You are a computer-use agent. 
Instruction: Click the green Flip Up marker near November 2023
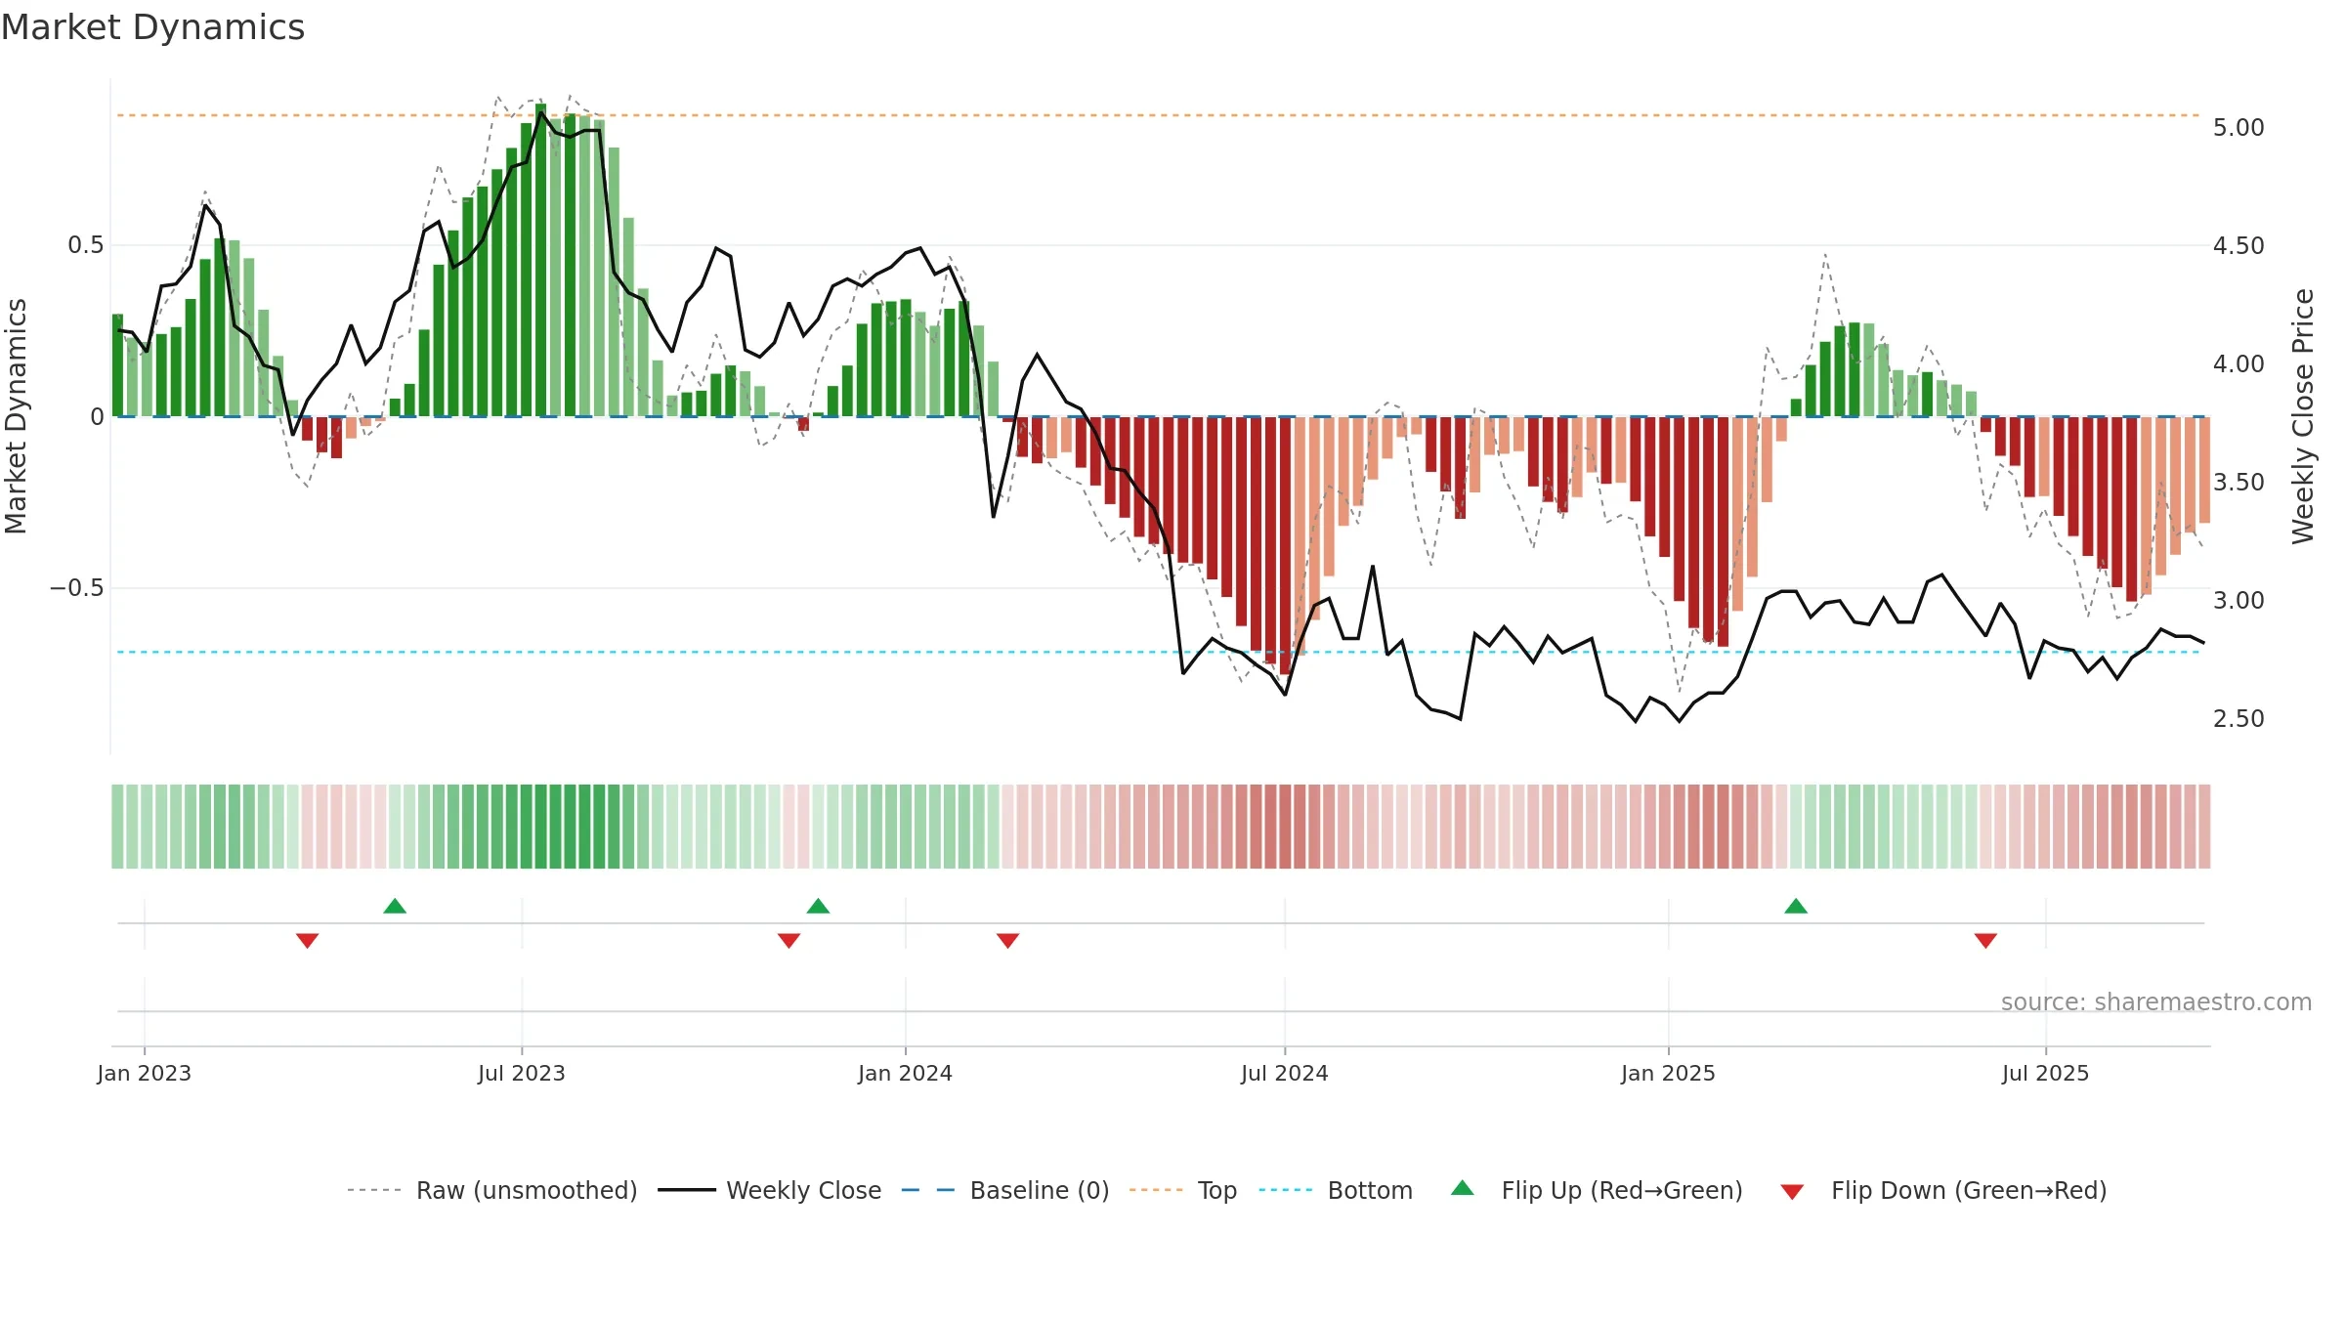[818, 906]
